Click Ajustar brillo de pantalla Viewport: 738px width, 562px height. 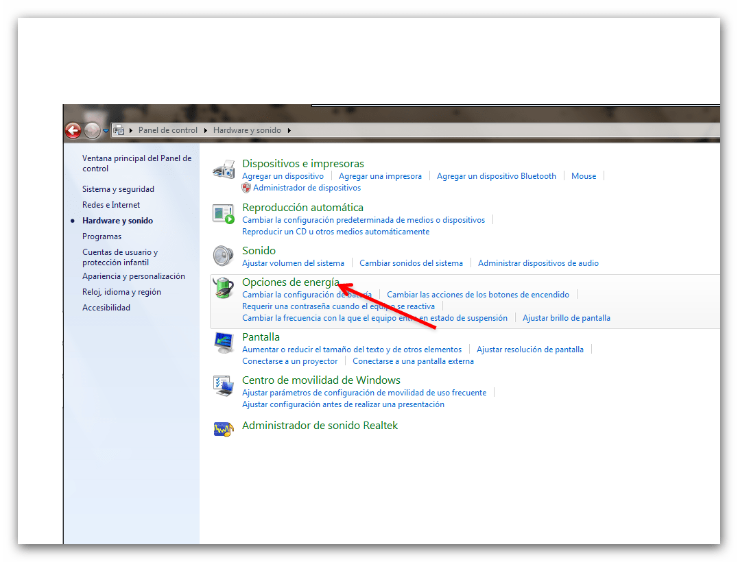click(567, 319)
